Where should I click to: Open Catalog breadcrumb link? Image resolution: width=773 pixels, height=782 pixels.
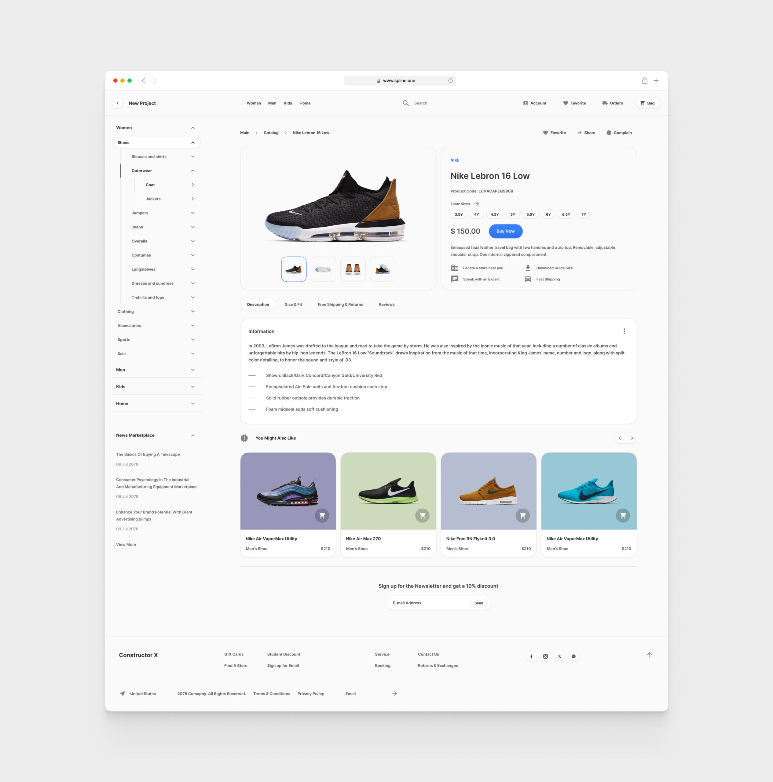[271, 133]
